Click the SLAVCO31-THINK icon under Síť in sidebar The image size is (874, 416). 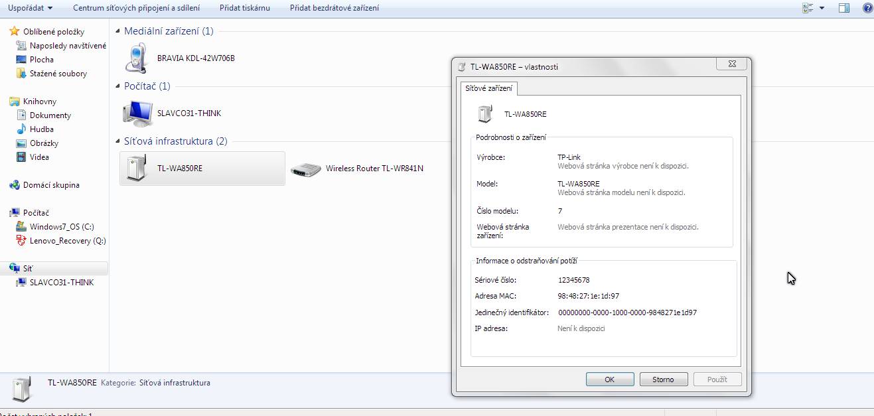pos(22,283)
